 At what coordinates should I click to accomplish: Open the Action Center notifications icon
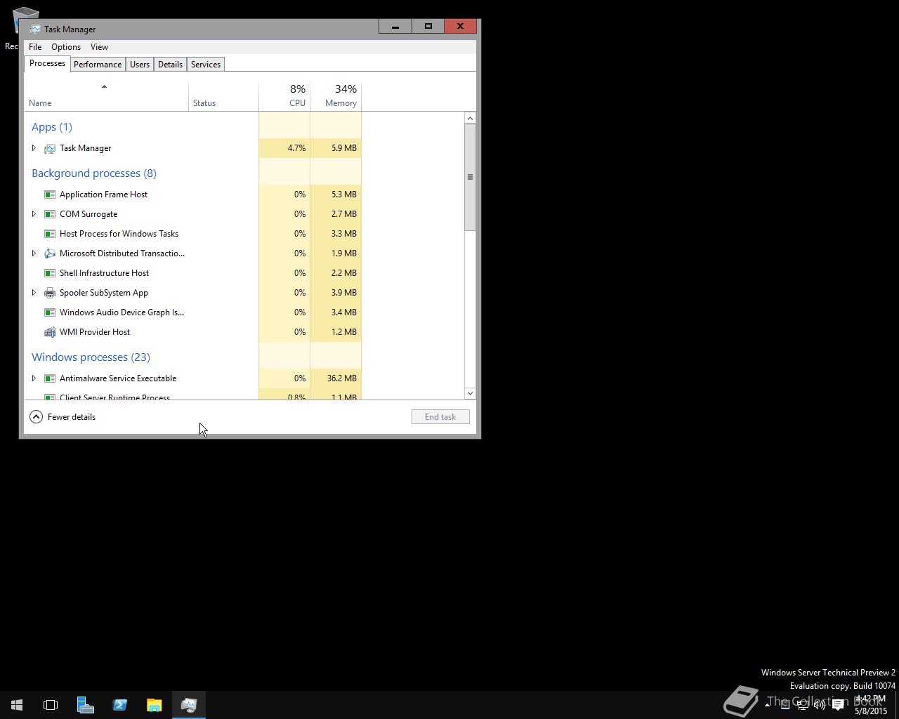838,705
